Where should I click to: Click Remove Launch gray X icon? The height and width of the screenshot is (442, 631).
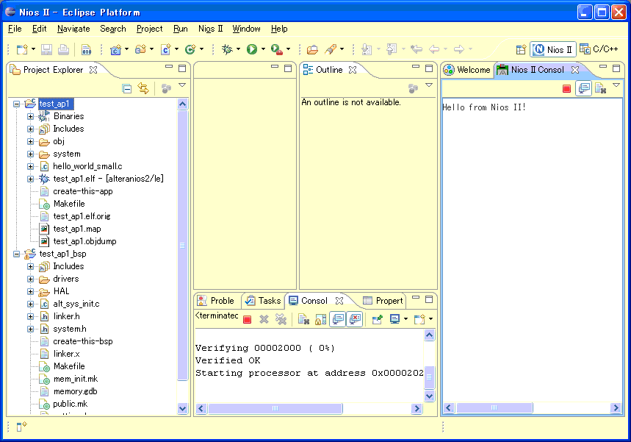pyautogui.click(x=264, y=319)
